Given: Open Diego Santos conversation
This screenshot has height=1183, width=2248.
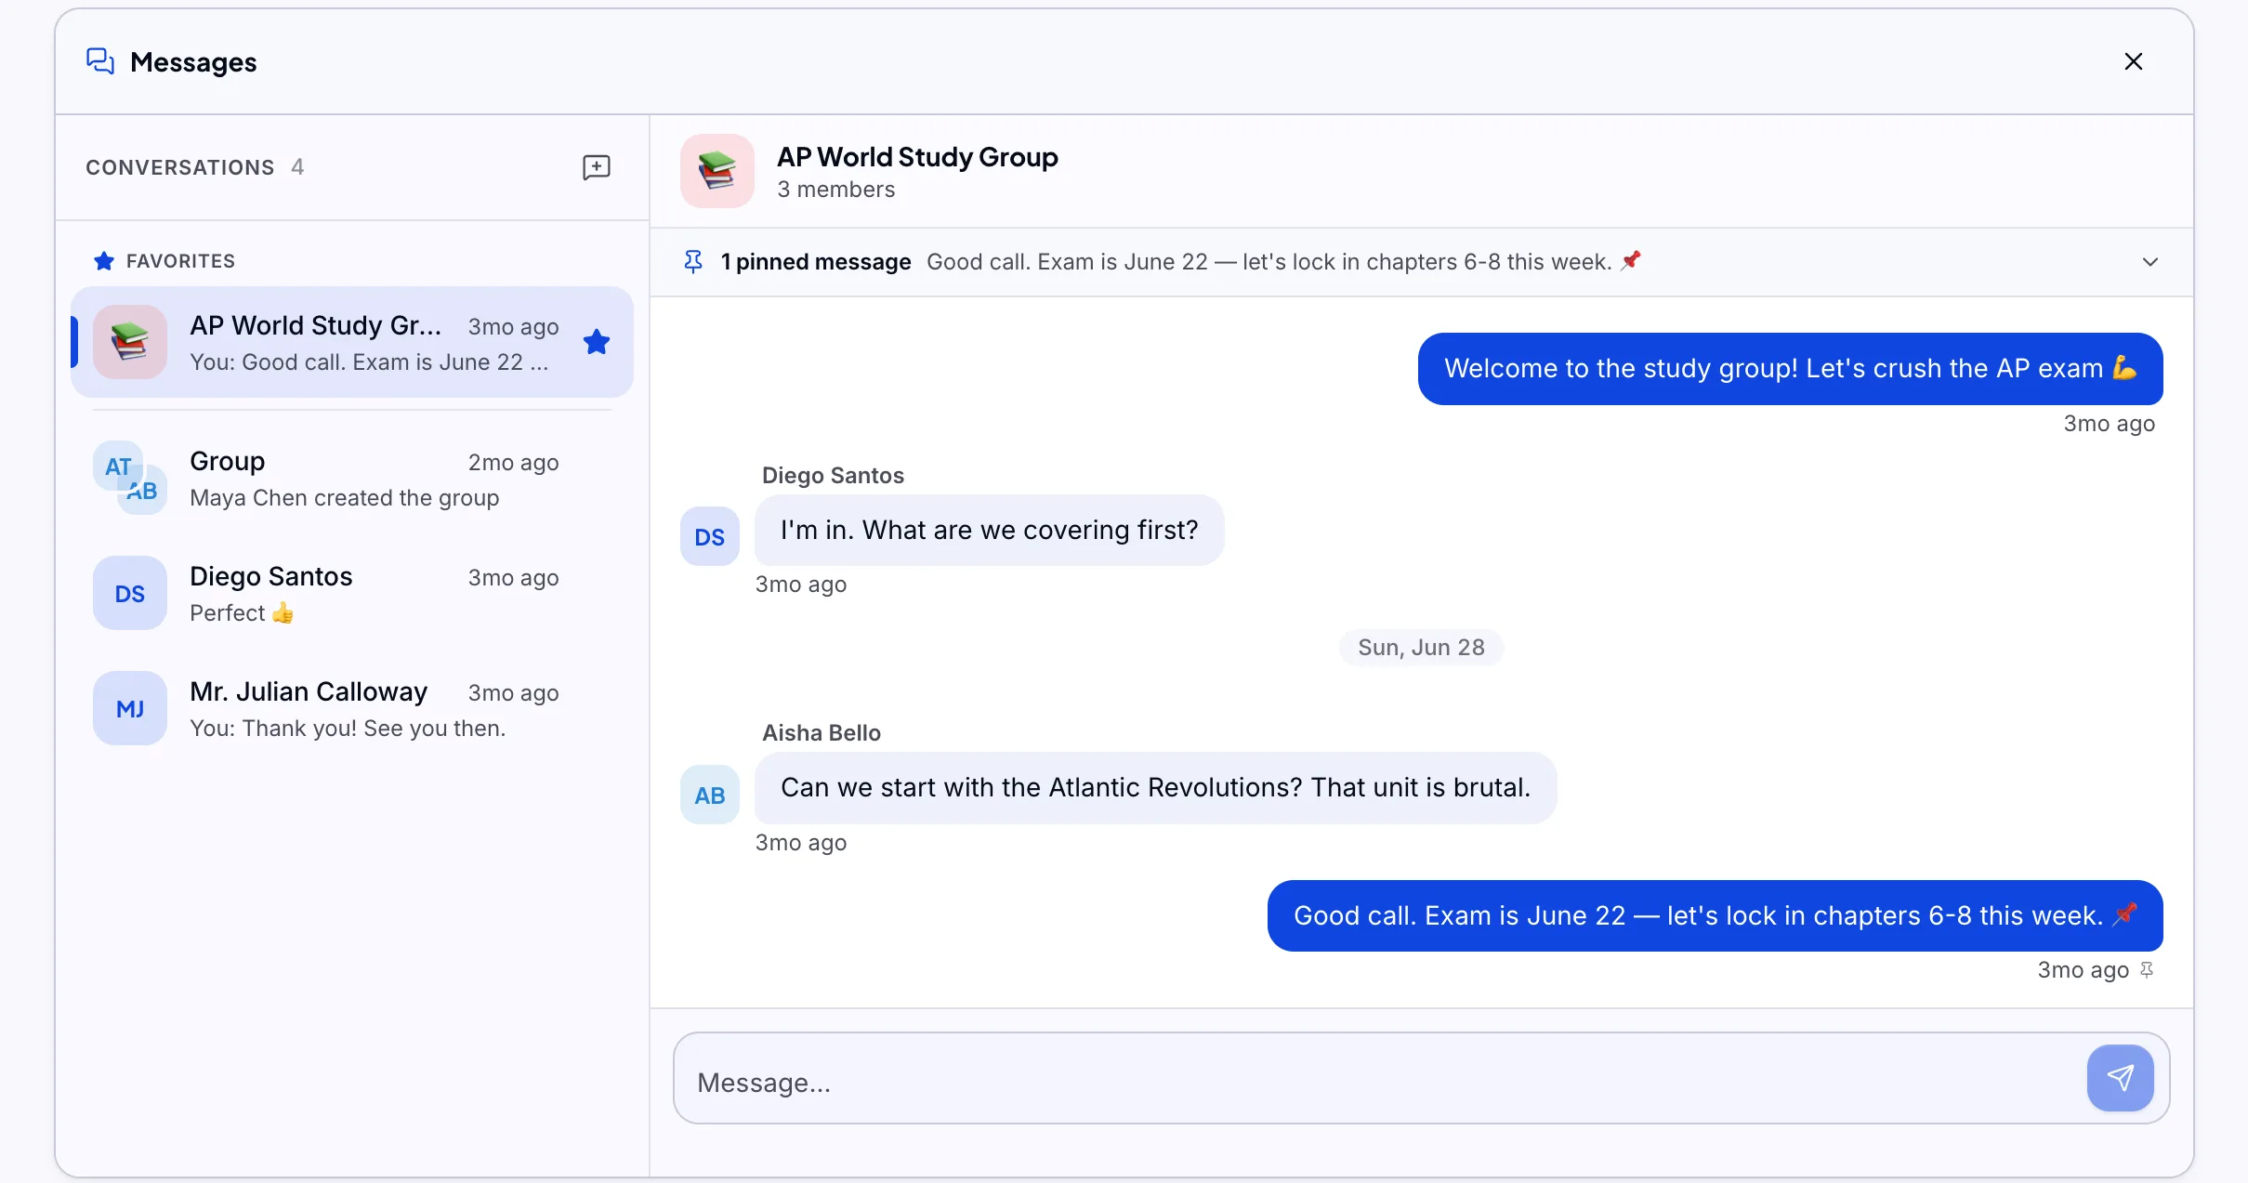Looking at the screenshot, I should pos(352,594).
